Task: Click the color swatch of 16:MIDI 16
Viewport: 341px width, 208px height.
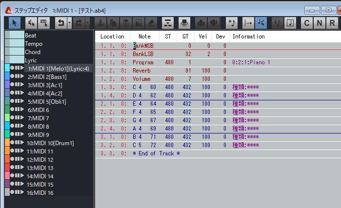Action: [7, 193]
